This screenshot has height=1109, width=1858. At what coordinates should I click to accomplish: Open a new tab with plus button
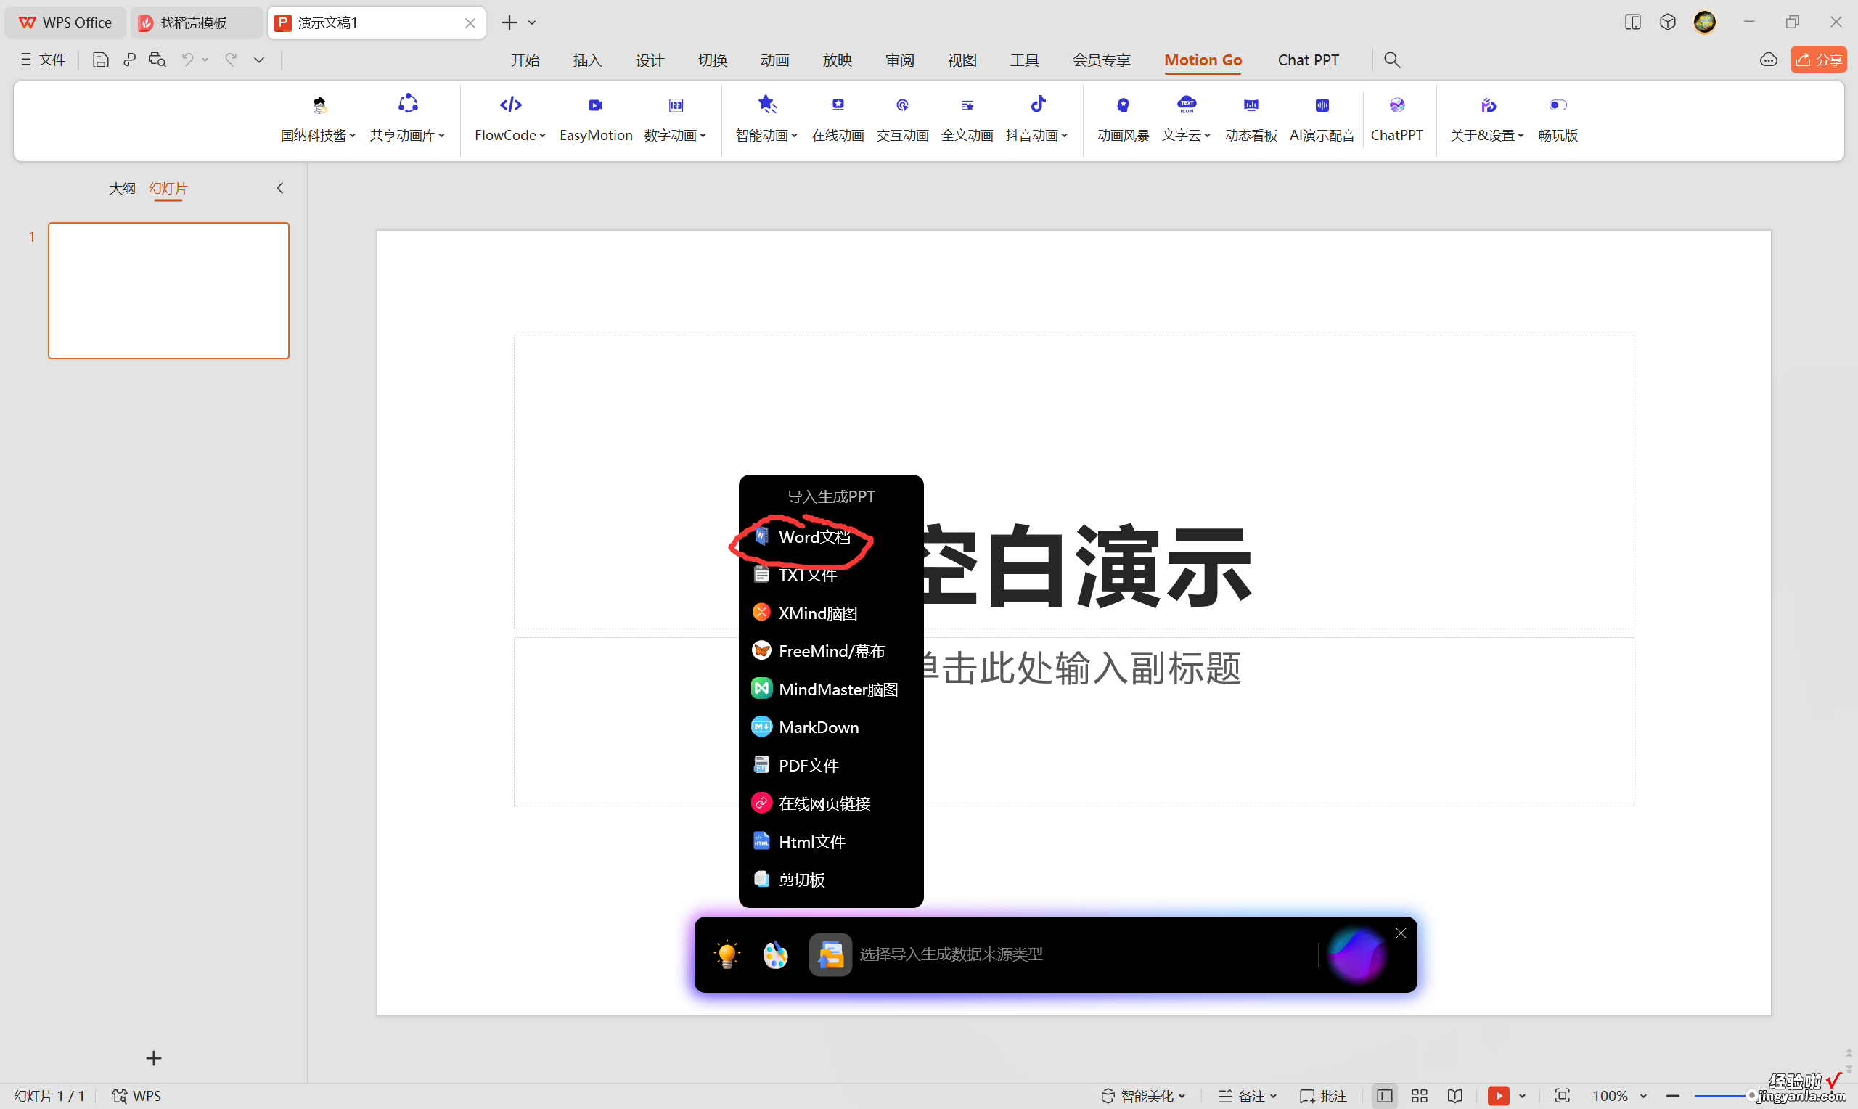coord(509,23)
